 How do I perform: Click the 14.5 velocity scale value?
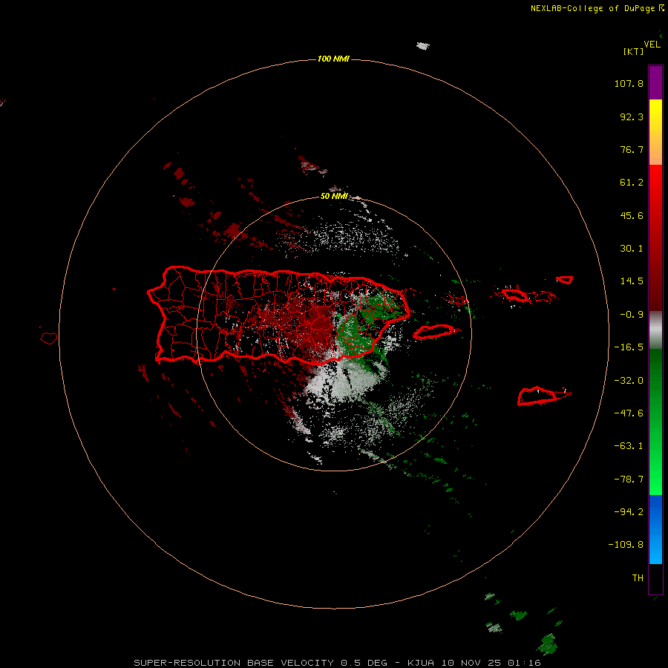pyautogui.click(x=632, y=281)
